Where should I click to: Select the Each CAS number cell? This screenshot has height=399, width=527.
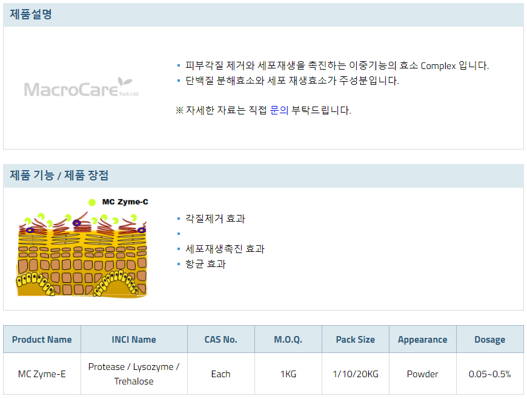tap(221, 374)
